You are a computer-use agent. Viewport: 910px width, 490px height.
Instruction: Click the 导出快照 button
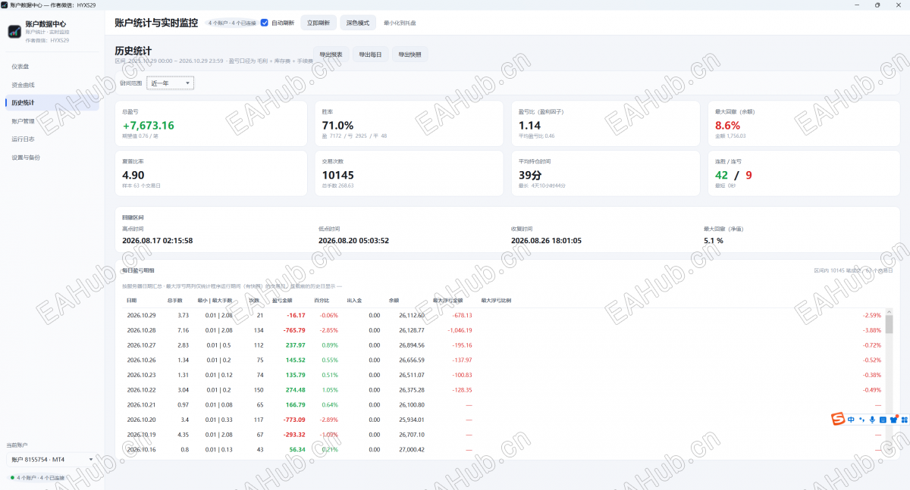[410, 55]
